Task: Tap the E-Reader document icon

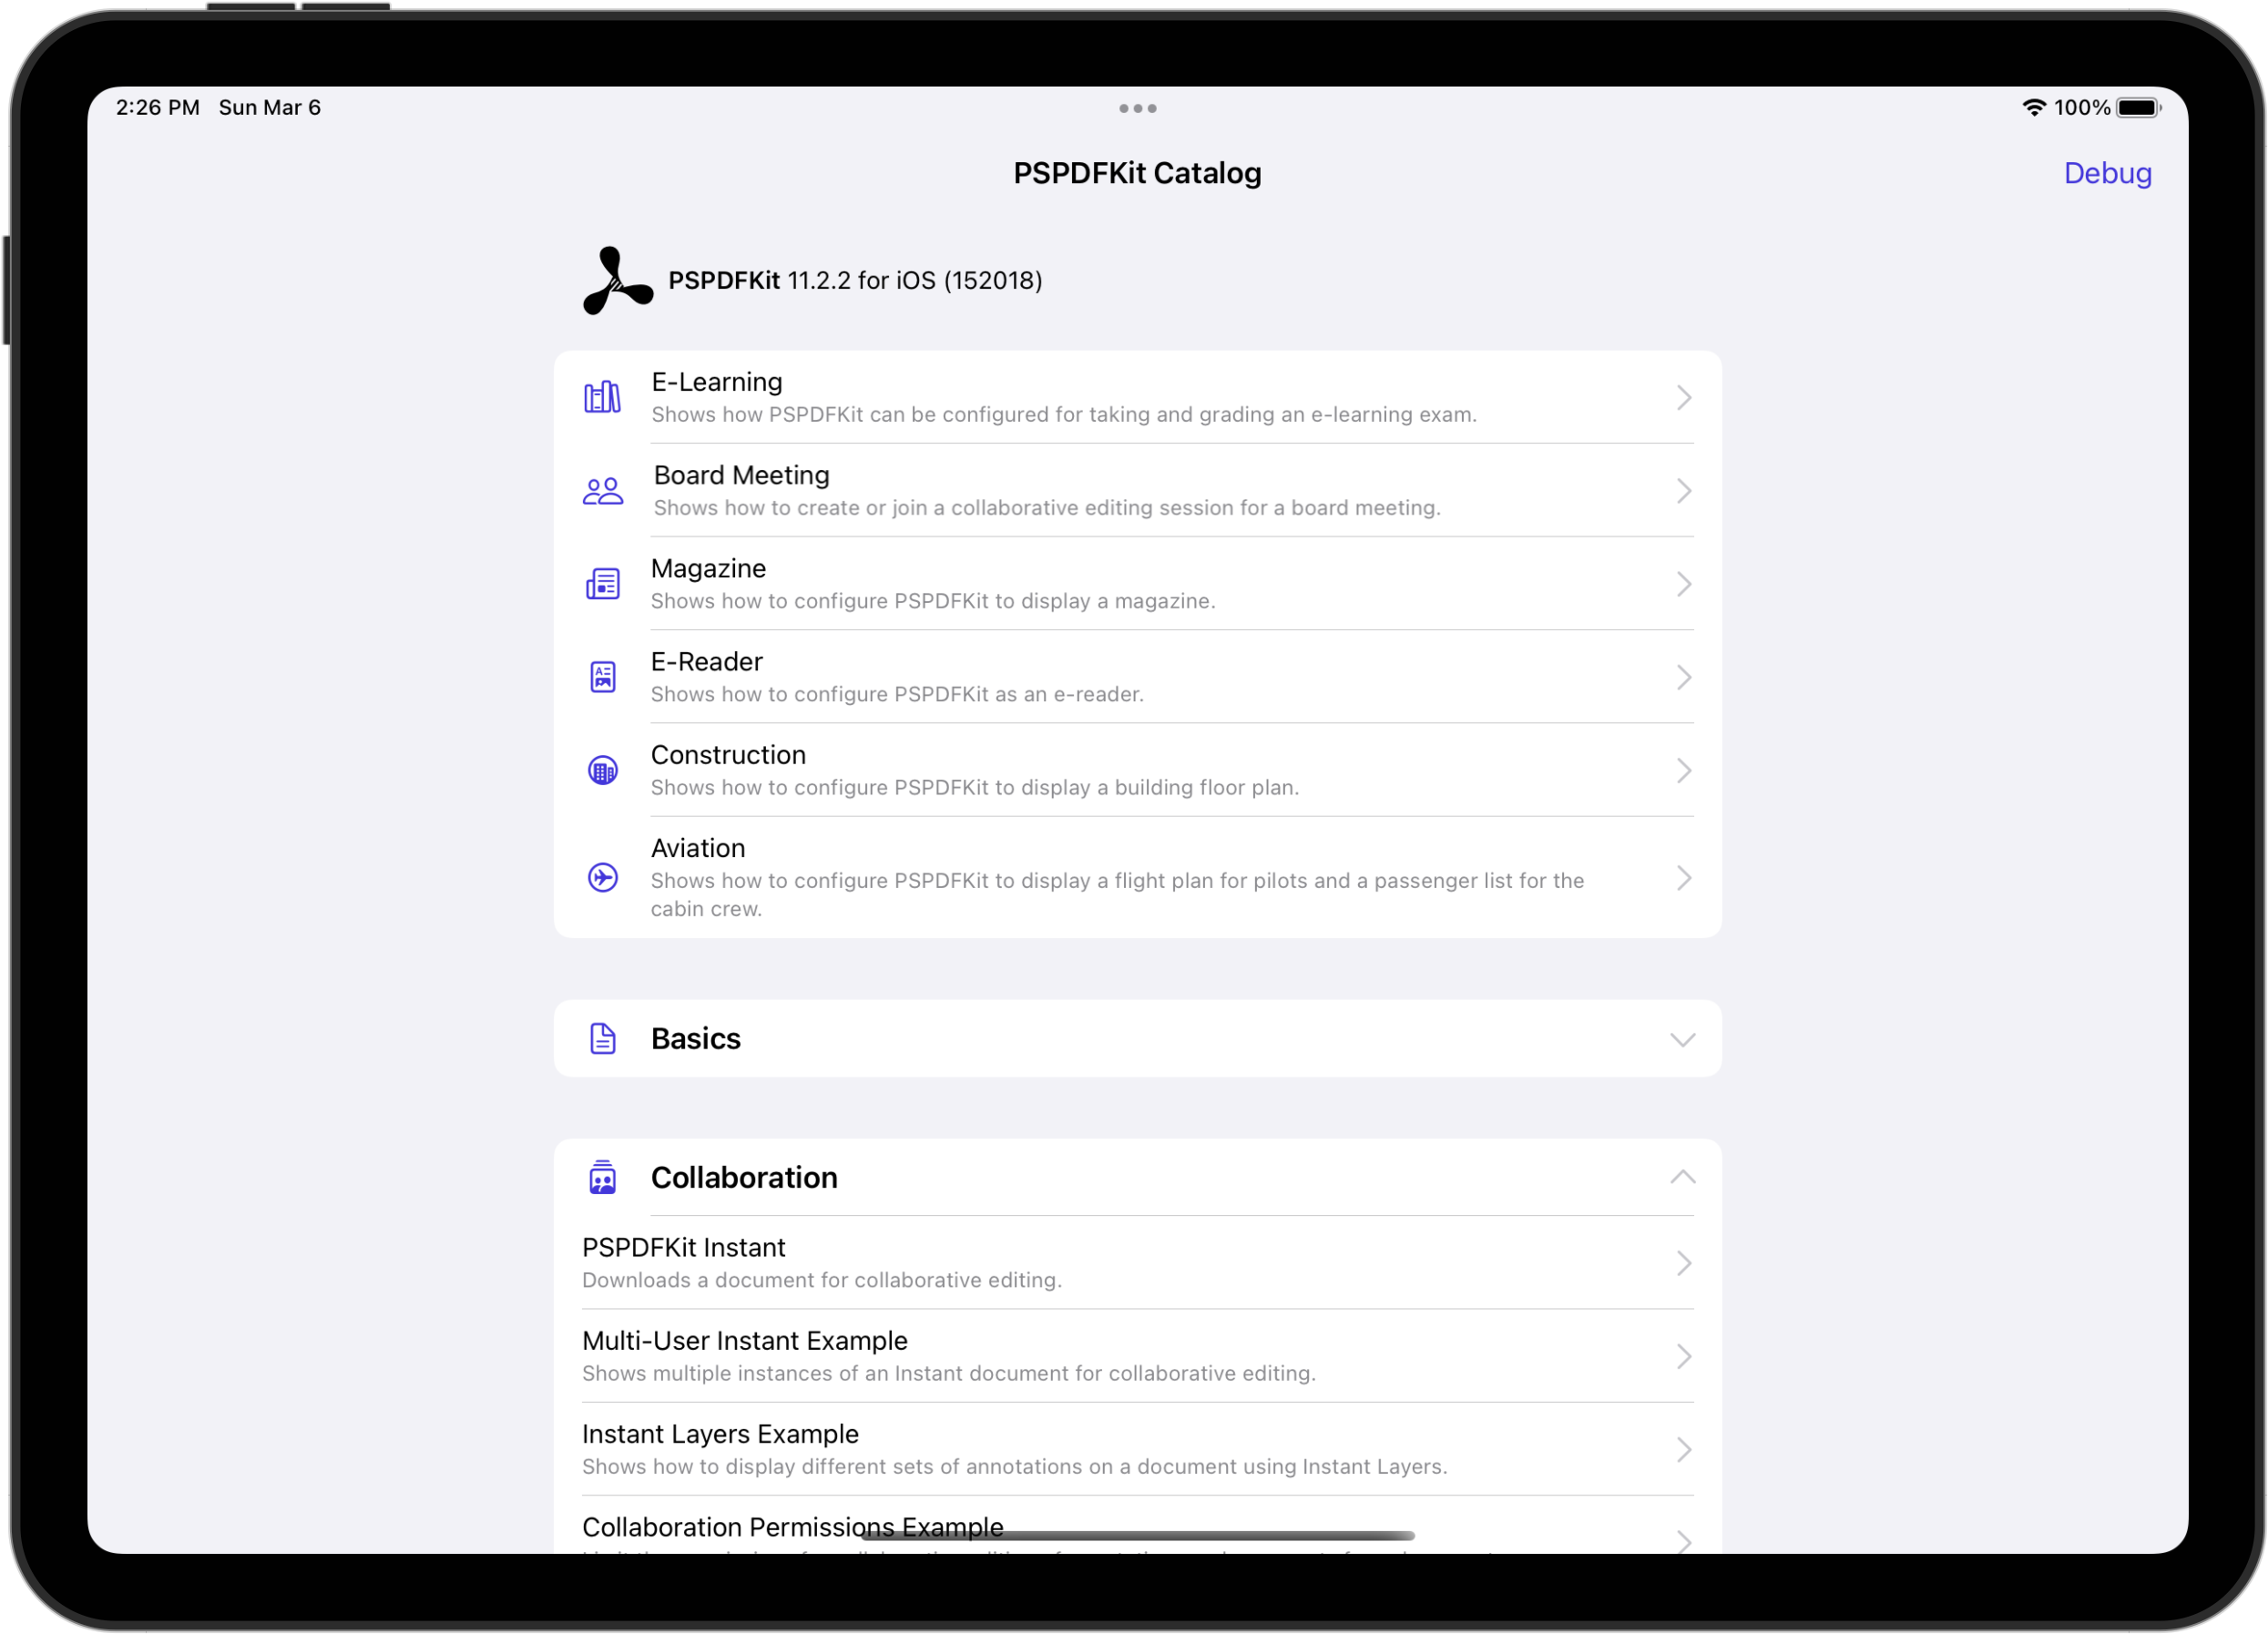Action: (x=602, y=677)
